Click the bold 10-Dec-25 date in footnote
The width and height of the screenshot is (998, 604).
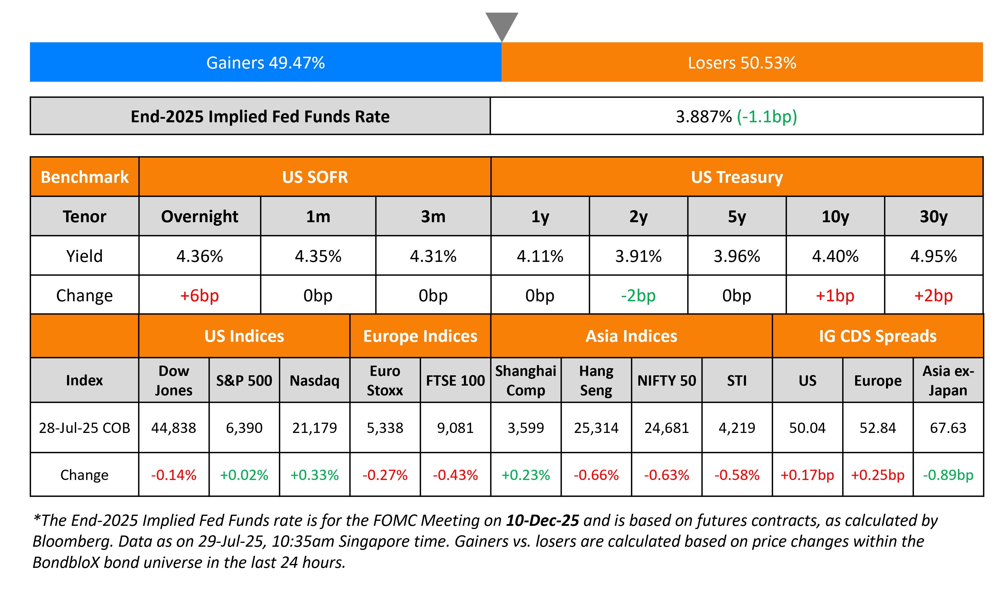[x=542, y=521]
